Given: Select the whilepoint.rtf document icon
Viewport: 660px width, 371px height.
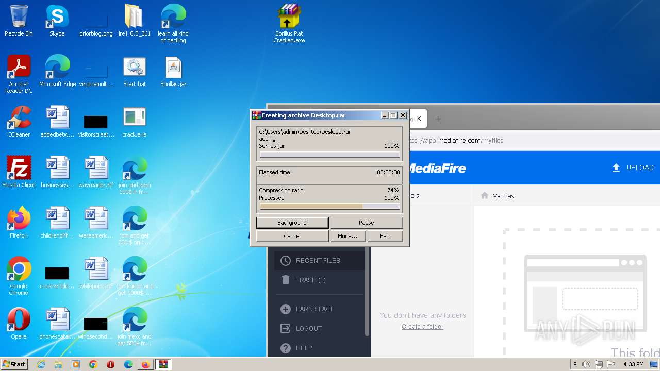Looking at the screenshot, I should tap(96, 273).
